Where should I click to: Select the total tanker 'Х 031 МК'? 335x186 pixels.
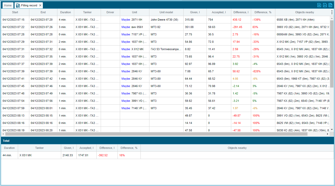point(26,155)
